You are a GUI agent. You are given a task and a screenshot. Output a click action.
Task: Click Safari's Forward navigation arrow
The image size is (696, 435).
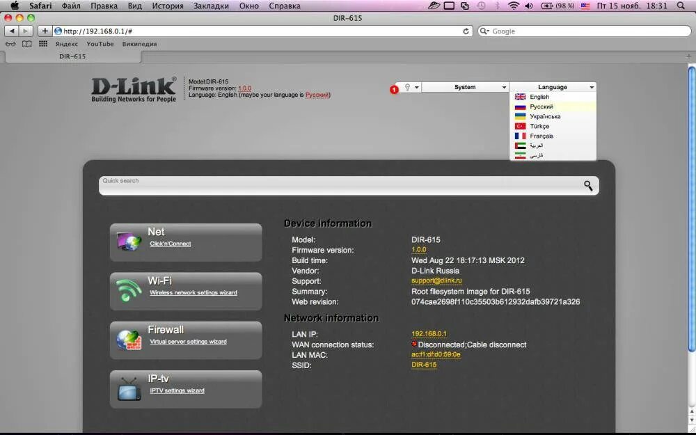coord(26,31)
